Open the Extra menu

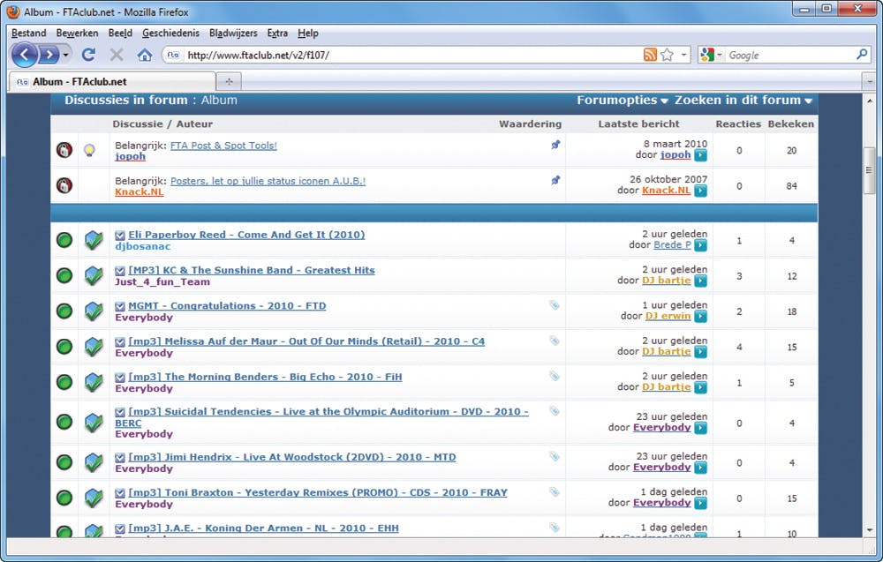pyautogui.click(x=277, y=34)
